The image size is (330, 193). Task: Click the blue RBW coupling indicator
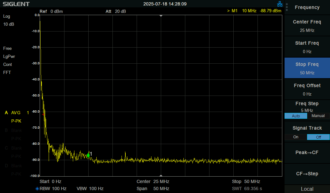click(37, 188)
